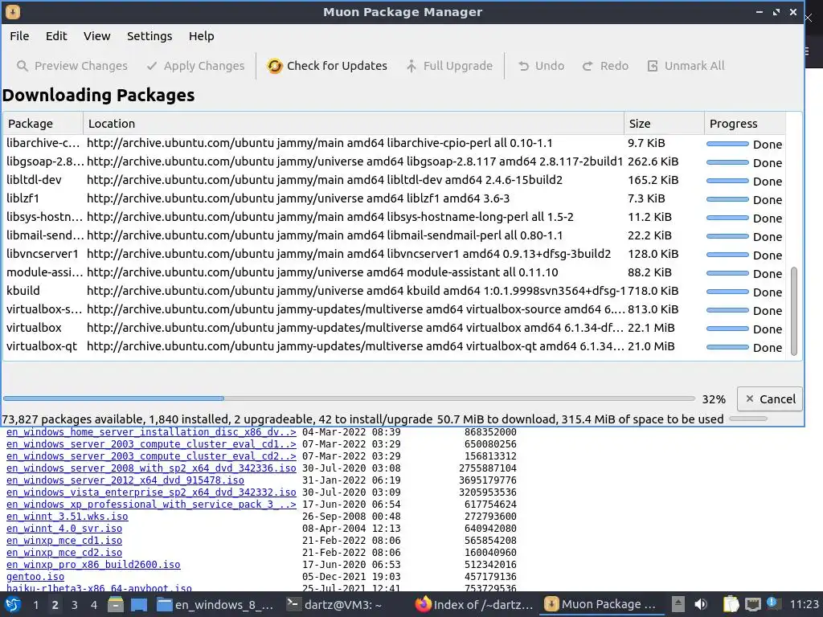The image size is (823, 617).
Task: Switch to virtual desktop 1
Action: pos(35,605)
